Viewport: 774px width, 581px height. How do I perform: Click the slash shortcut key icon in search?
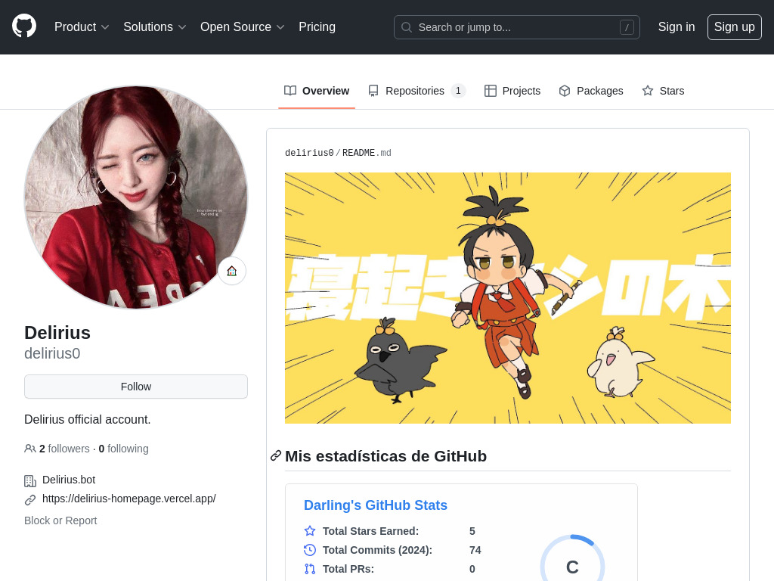tap(627, 27)
